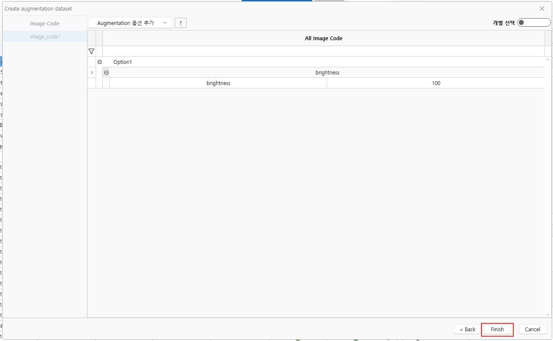Click the All Image Code column header
This screenshot has width=553, height=341.
tap(323, 38)
